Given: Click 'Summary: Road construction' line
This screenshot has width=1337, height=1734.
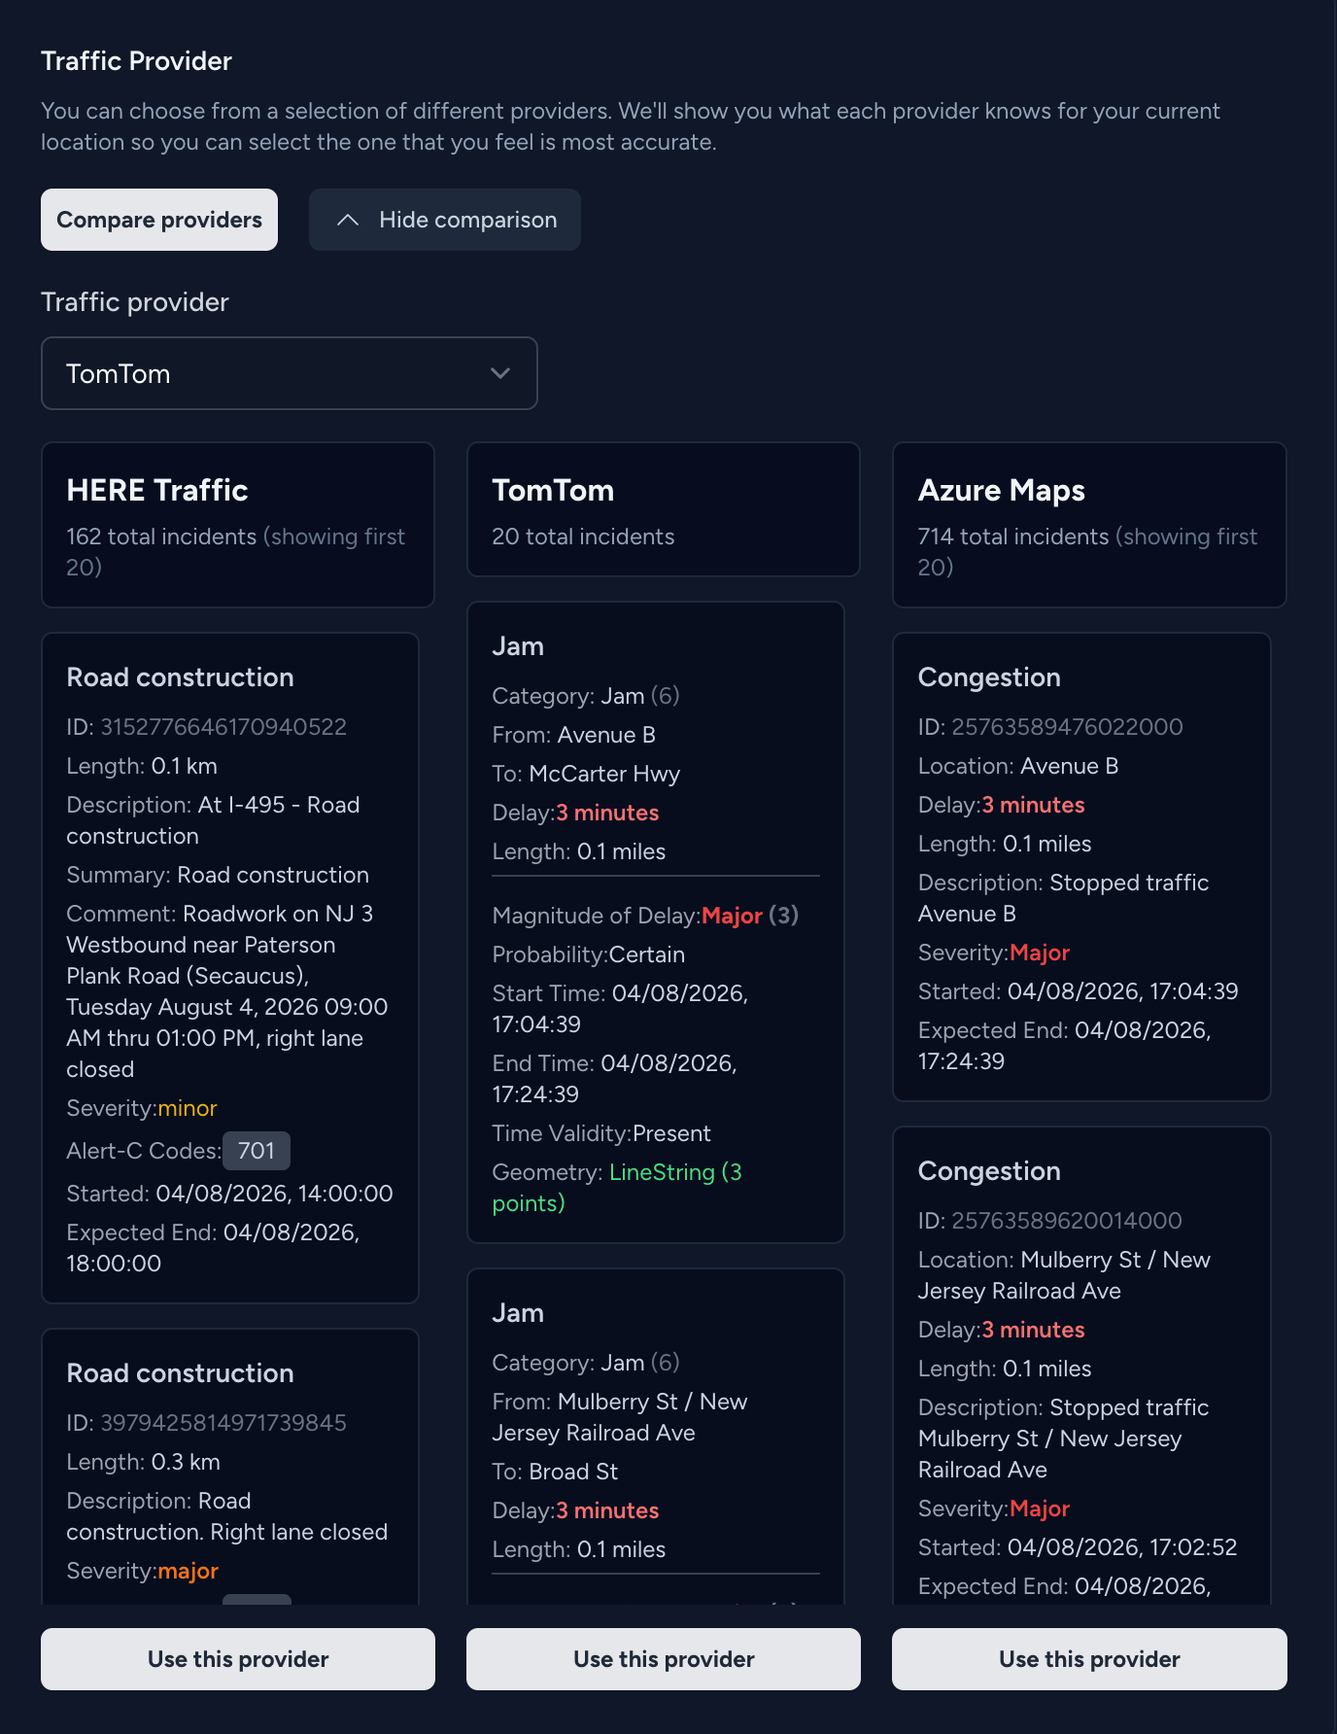Looking at the screenshot, I should [x=218, y=875].
